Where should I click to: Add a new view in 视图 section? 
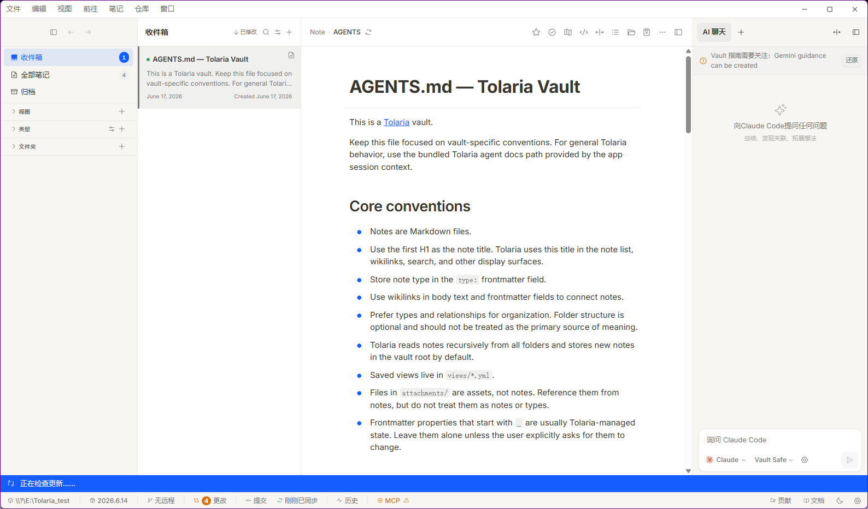click(x=122, y=111)
